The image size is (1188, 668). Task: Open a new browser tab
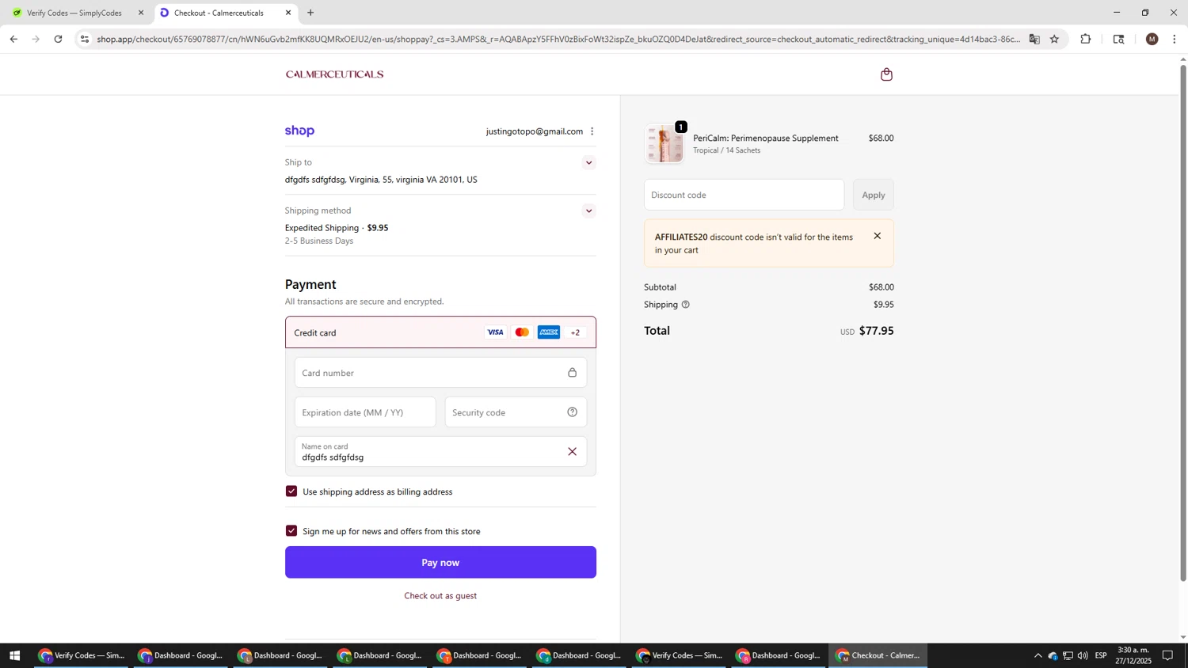[x=310, y=13]
